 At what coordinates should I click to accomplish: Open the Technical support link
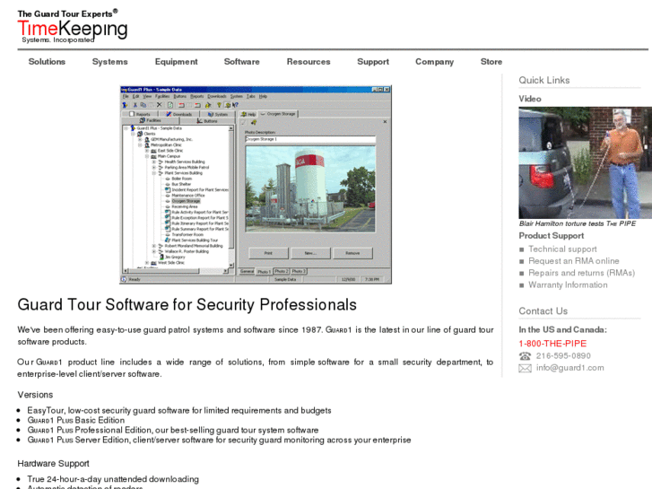click(562, 249)
